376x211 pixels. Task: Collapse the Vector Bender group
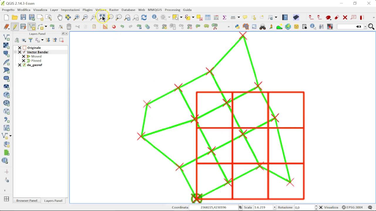15,52
